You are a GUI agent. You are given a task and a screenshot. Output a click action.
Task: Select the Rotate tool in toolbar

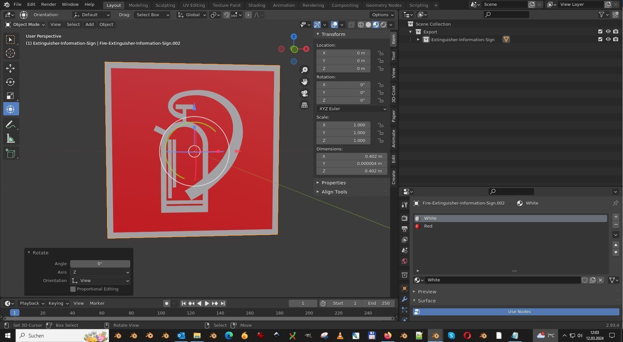tap(10, 82)
